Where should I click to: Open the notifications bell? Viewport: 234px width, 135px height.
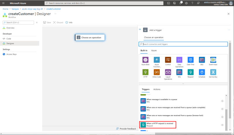180,3
